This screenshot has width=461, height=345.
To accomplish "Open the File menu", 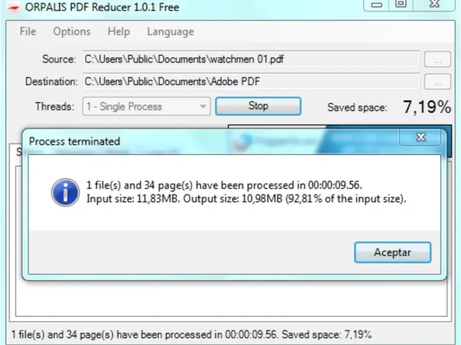I will coord(28,32).
